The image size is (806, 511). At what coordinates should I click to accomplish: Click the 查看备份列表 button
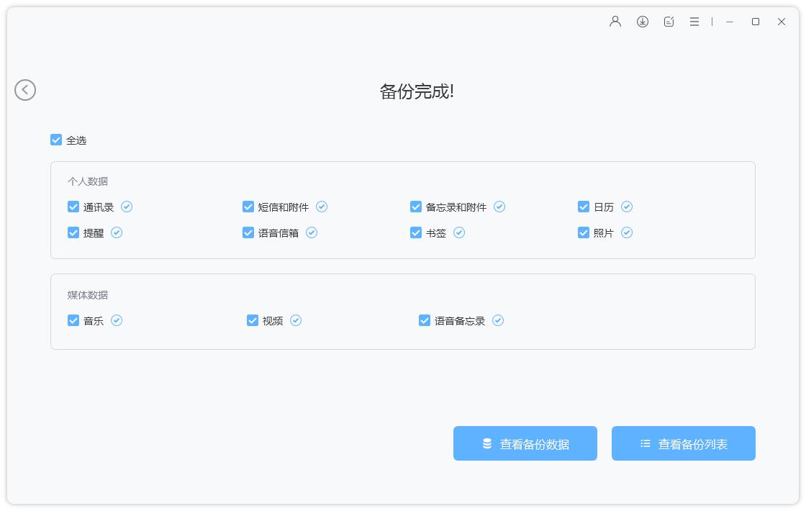683,443
